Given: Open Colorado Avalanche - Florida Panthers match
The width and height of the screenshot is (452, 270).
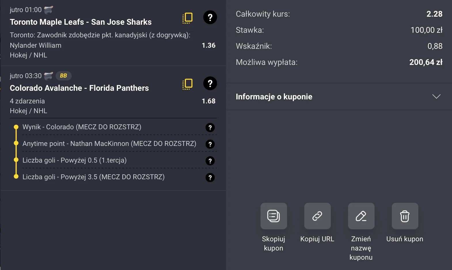Looking at the screenshot, I should click(x=79, y=88).
